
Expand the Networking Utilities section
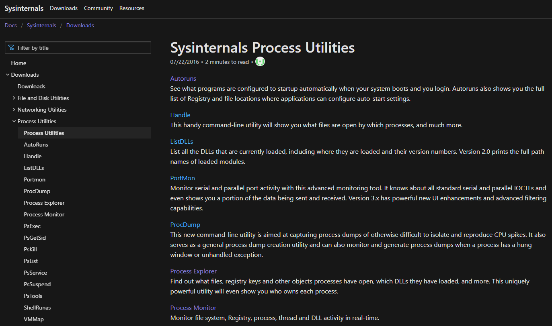click(14, 110)
